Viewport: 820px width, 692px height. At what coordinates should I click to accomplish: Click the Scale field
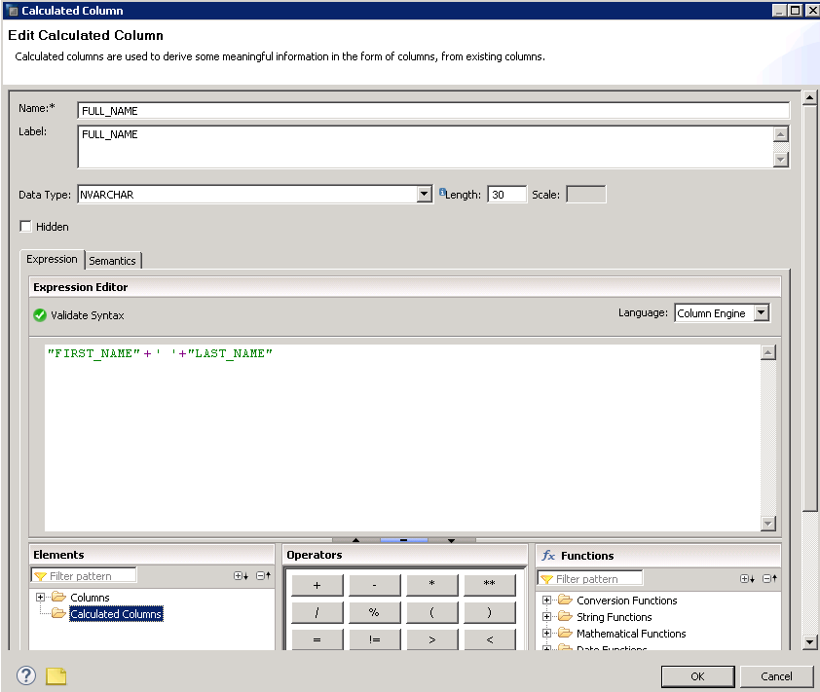[x=586, y=195]
